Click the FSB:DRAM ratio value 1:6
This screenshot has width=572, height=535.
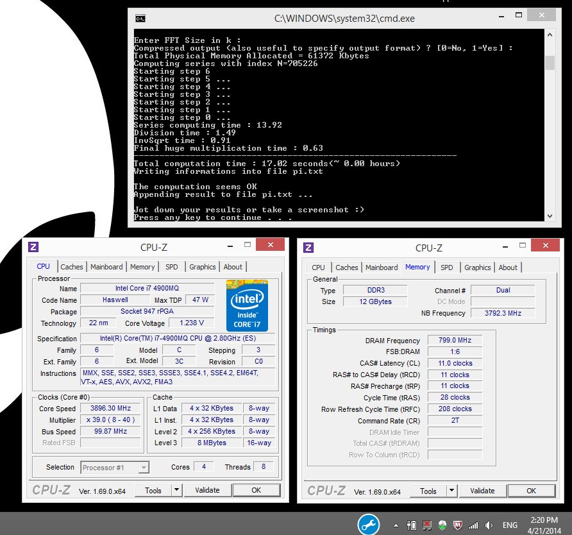(455, 352)
